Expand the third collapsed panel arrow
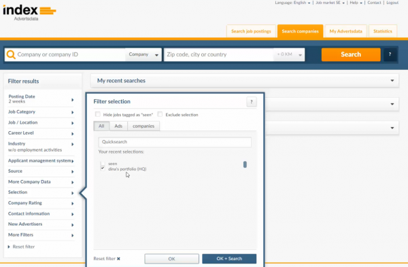 pos(392,128)
